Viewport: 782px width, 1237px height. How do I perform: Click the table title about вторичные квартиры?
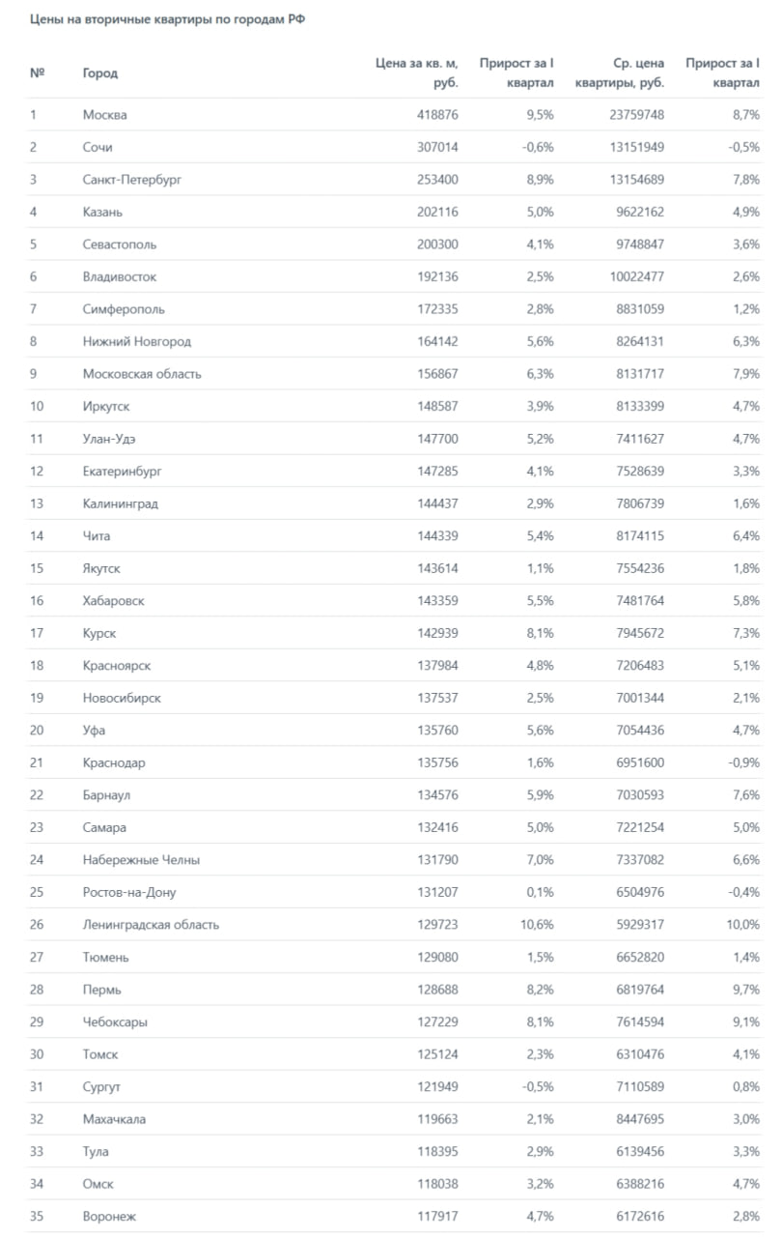point(167,19)
